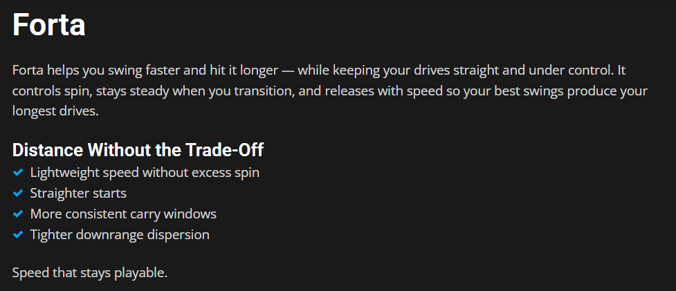
Task: Click the checkmark before More consistent carry windows
Action: click(18, 214)
